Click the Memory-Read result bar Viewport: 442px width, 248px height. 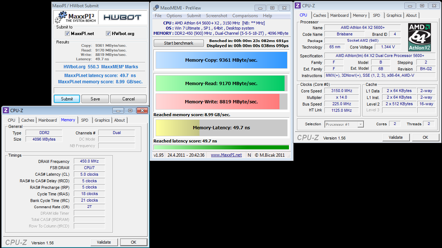(x=221, y=83)
